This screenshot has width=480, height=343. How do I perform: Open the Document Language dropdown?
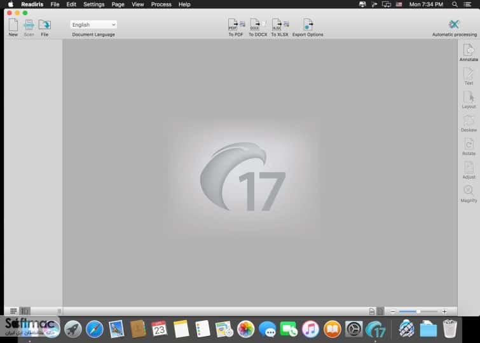93,25
